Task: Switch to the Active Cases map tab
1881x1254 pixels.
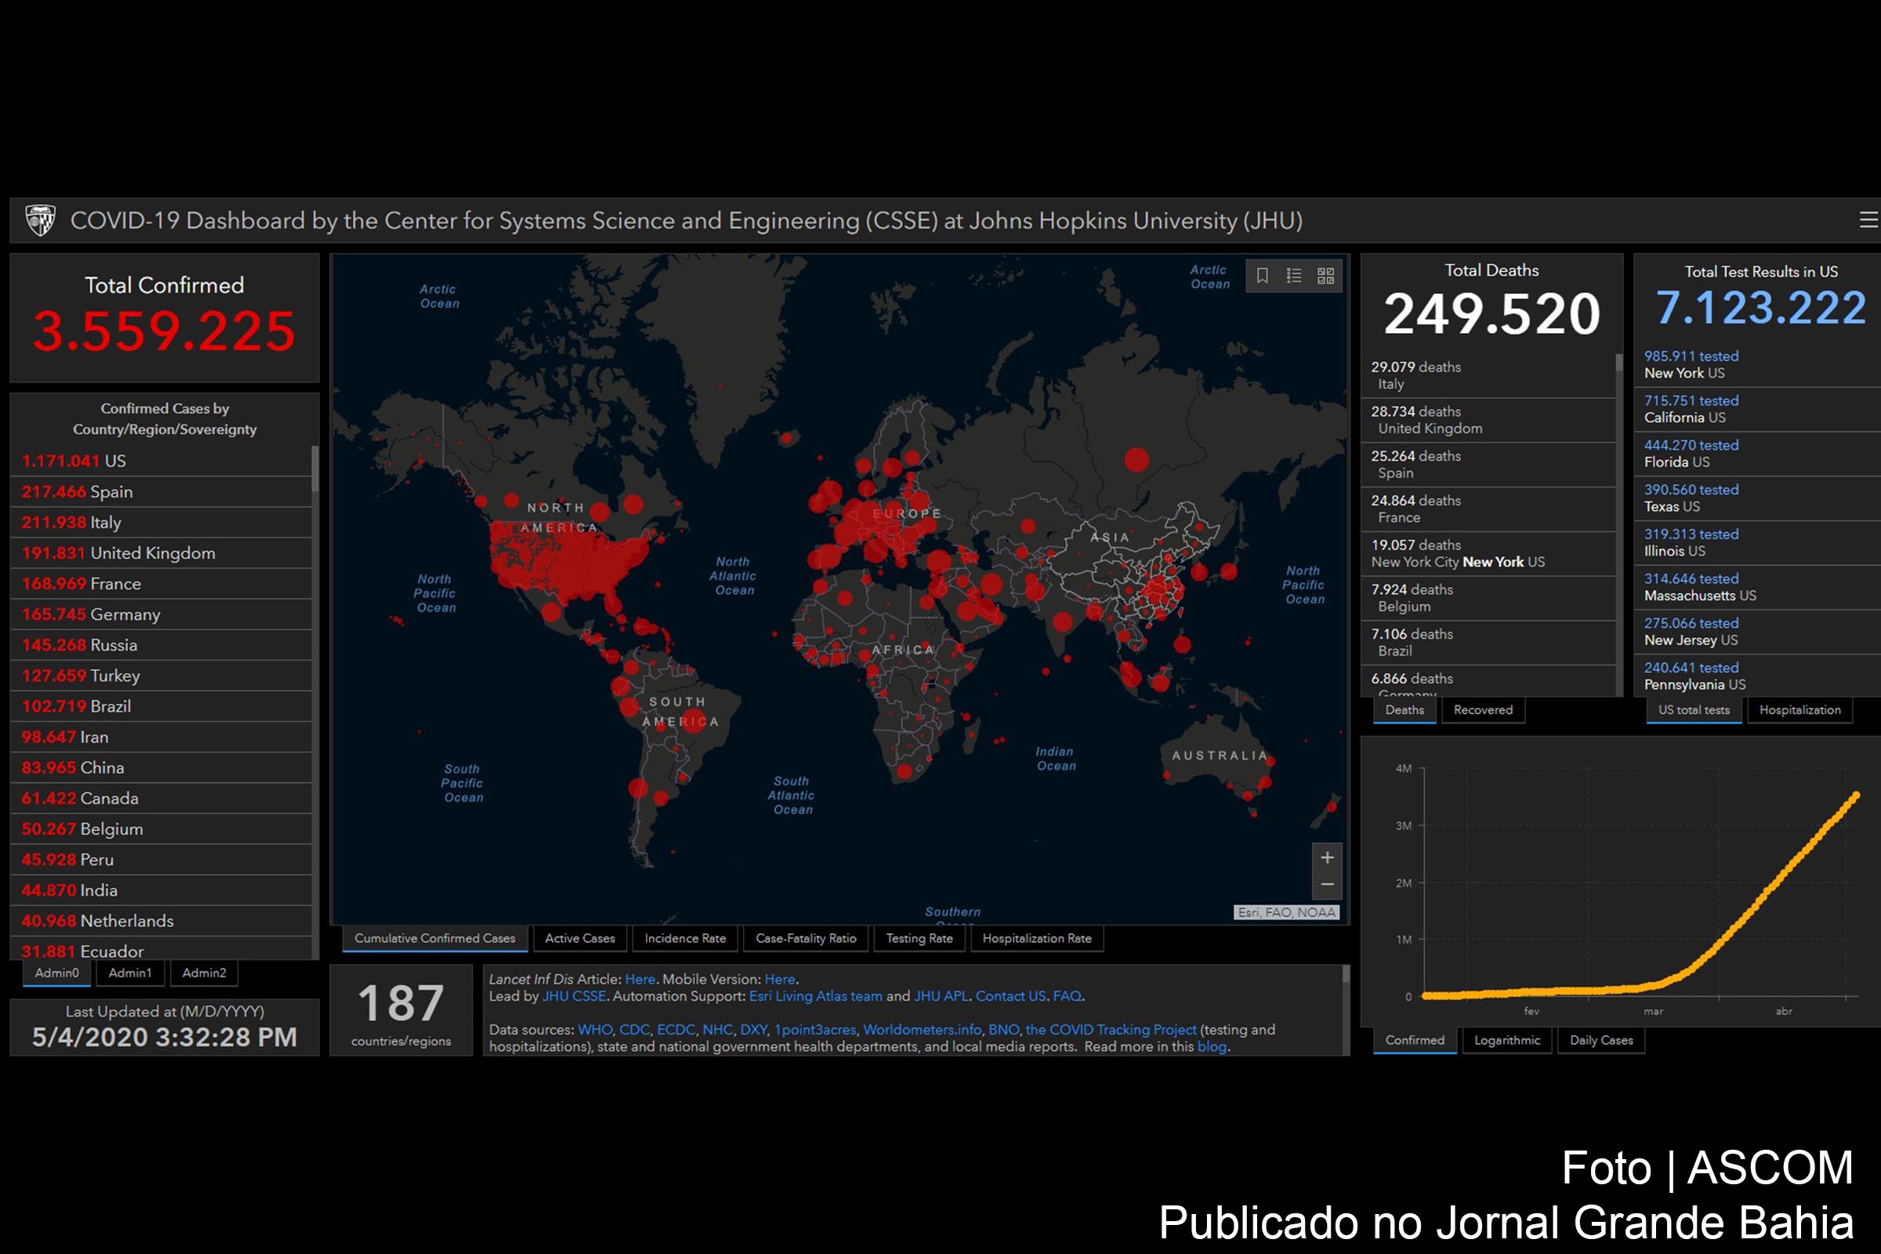Action: tap(580, 938)
